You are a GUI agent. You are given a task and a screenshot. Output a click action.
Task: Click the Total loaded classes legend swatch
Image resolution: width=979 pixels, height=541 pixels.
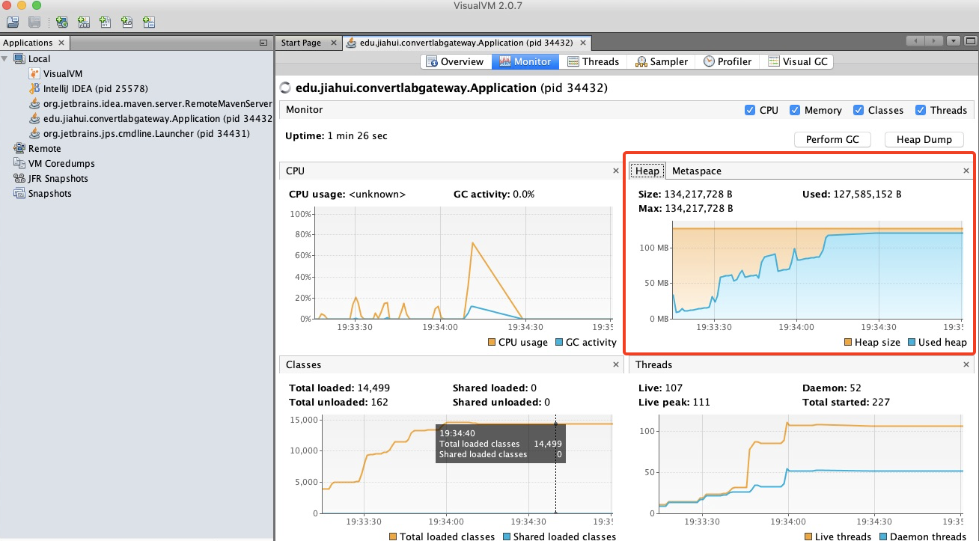point(394,537)
